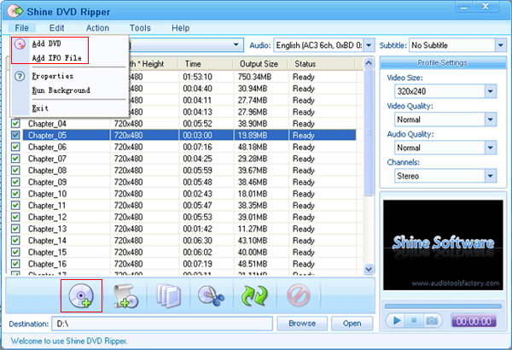Open the Action menu

97,28
